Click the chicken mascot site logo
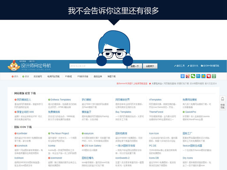This screenshot has width=227, height=170. pos(14,65)
